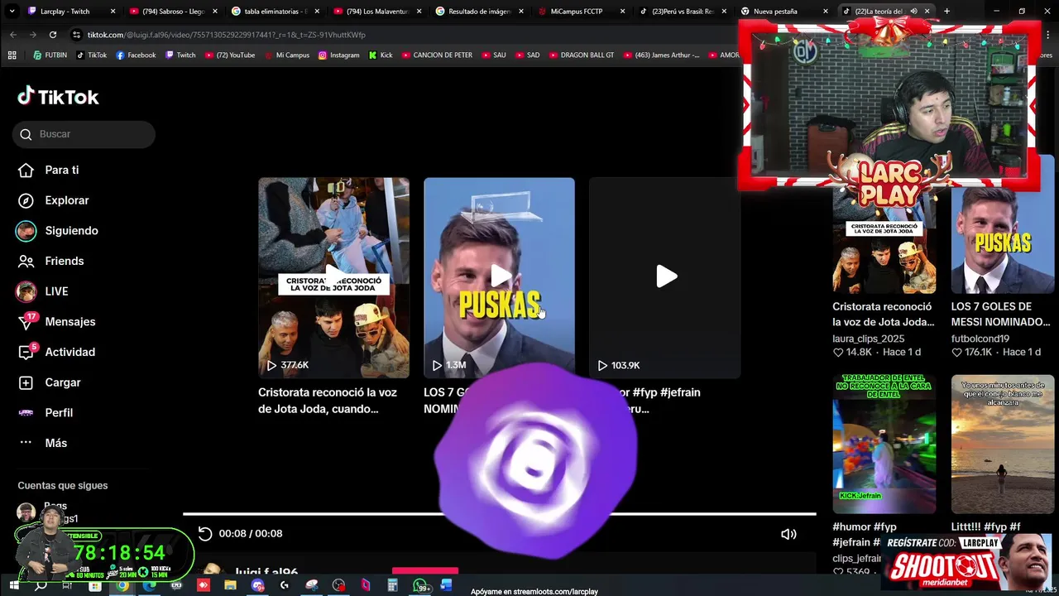Open the Mi Campus bookmark
This screenshot has height=596, width=1059.
(285, 55)
